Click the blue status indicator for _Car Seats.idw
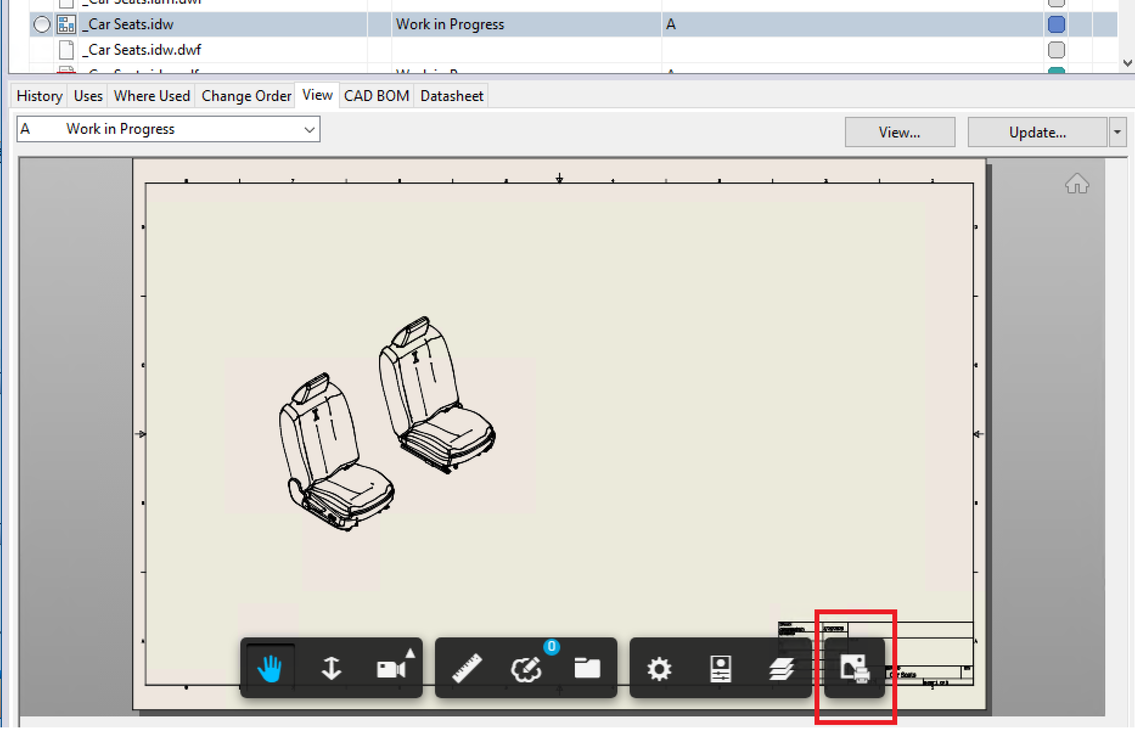The height and width of the screenshot is (734, 1135). (x=1057, y=24)
